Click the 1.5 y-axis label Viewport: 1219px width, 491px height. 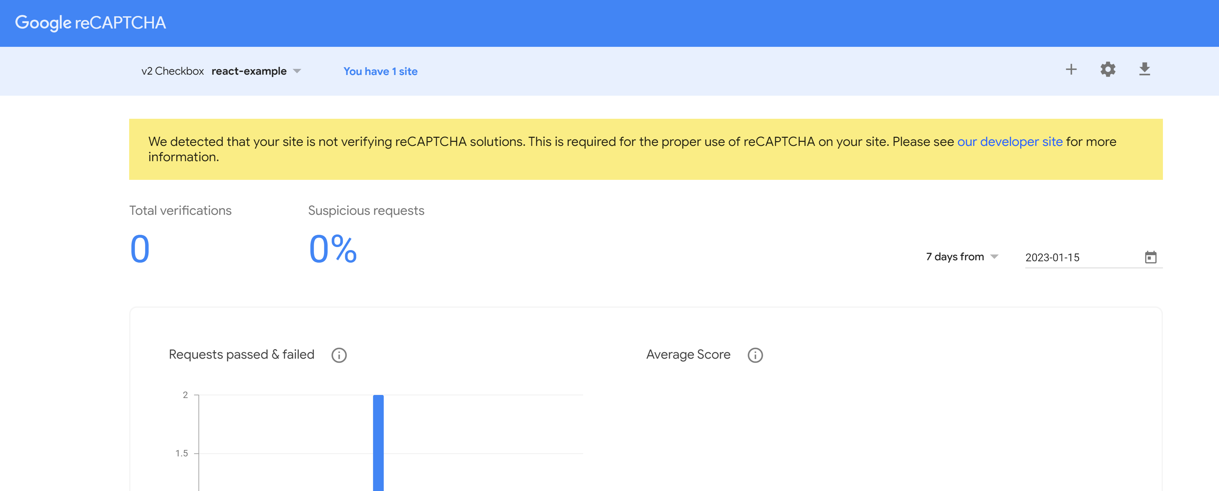pyautogui.click(x=182, y=453)
